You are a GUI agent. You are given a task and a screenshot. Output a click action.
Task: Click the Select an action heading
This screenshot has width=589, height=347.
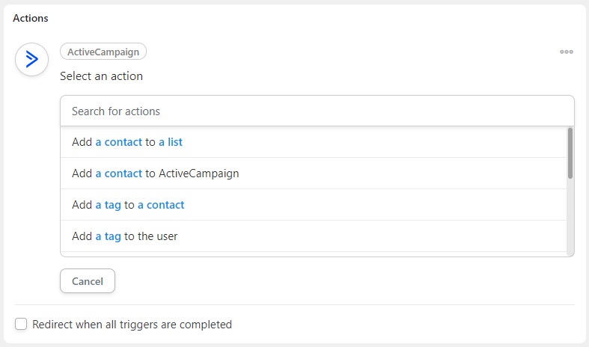[x=102, y=76]
